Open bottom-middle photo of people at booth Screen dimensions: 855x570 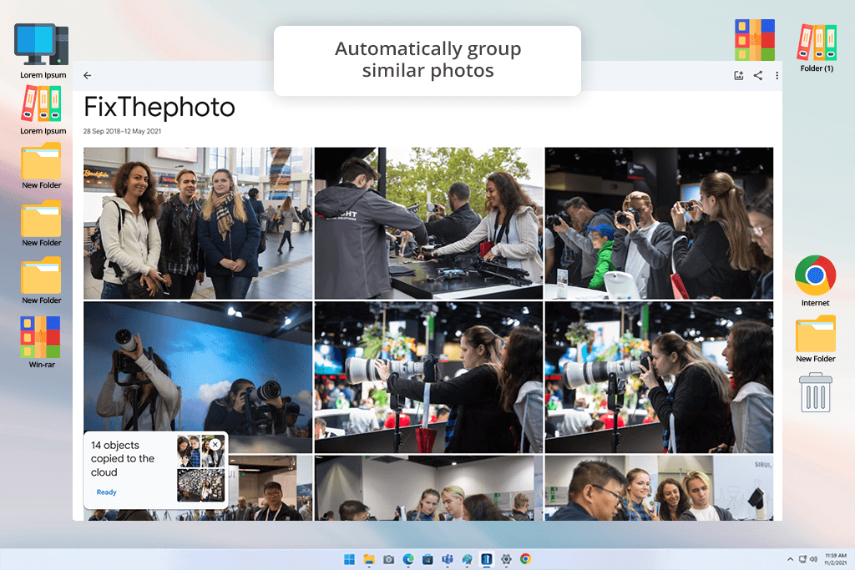428,487
